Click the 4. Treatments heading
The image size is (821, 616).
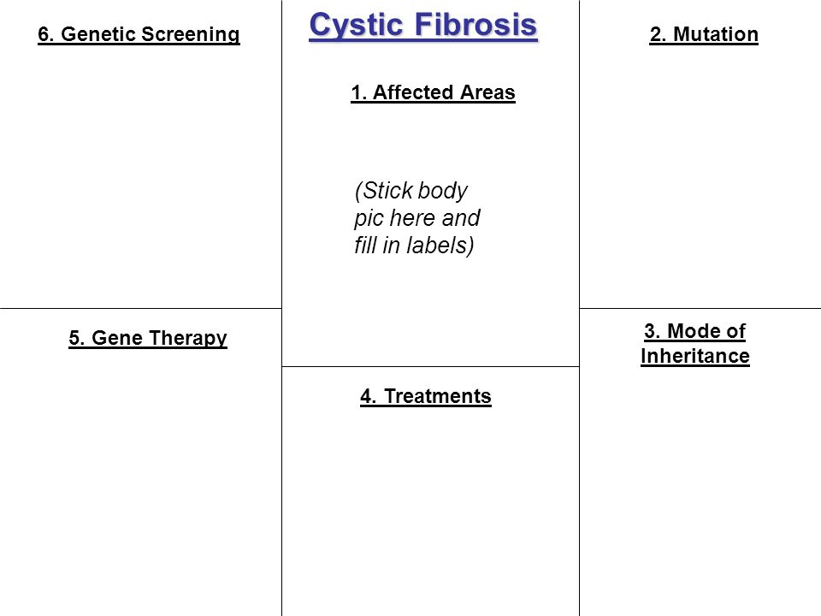point(426,396)
